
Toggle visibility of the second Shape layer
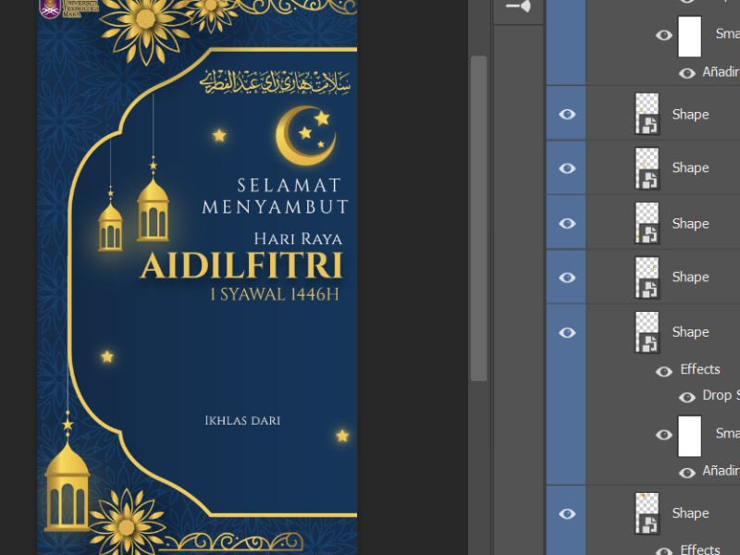coord(567,168)
